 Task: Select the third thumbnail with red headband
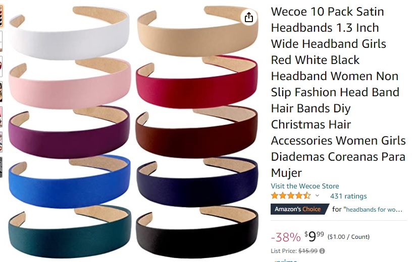(1, 67)
